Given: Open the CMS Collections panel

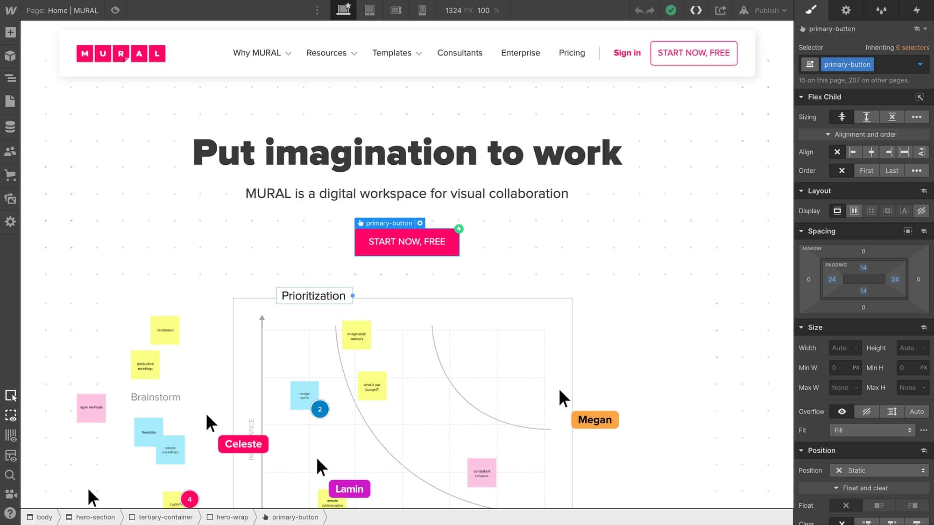Looking at the screenshot, I should (10, 126).
